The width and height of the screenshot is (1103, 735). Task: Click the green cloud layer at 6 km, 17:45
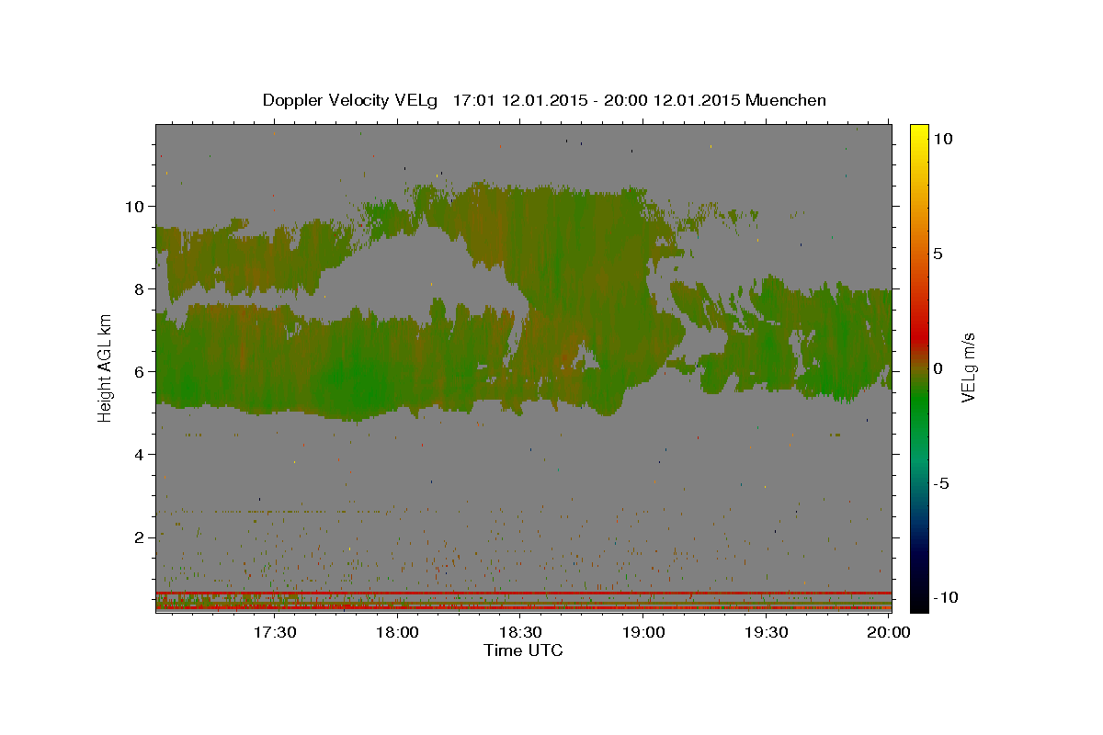tap(336, 371)
